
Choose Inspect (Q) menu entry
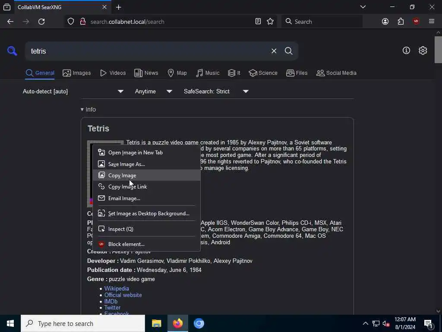pos(146,229)
